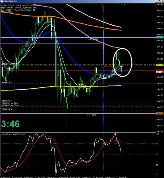
Task: Select the #93100192 tp order line label
Action: 7,109
